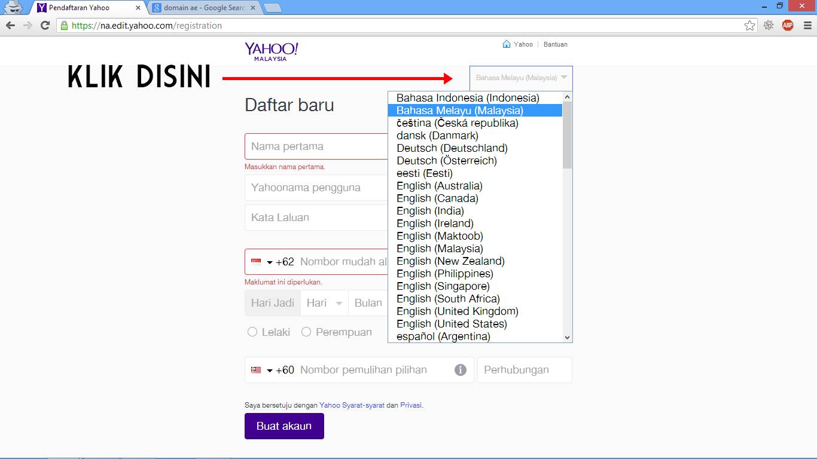The image size is (817, 459).
Task: Open the Chrome hamburger menu
Action: (x=806, y=25)
